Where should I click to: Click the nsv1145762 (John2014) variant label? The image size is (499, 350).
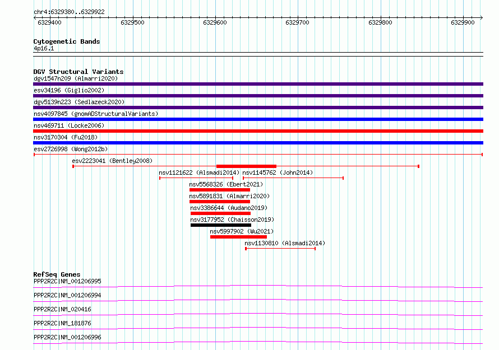(x=278, y=172)
